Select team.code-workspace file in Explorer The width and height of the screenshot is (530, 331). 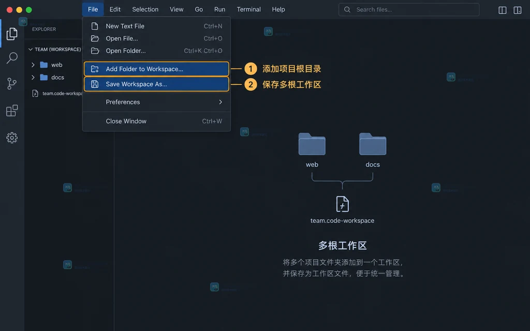pyautogui.click(x=54, y=94)
